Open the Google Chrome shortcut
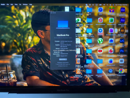Viewport: 130px width, 98px height. pos(121,71)
